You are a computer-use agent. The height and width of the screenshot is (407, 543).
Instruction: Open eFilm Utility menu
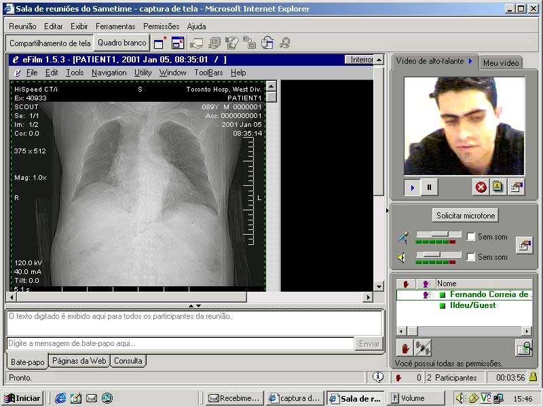point(143,73)
